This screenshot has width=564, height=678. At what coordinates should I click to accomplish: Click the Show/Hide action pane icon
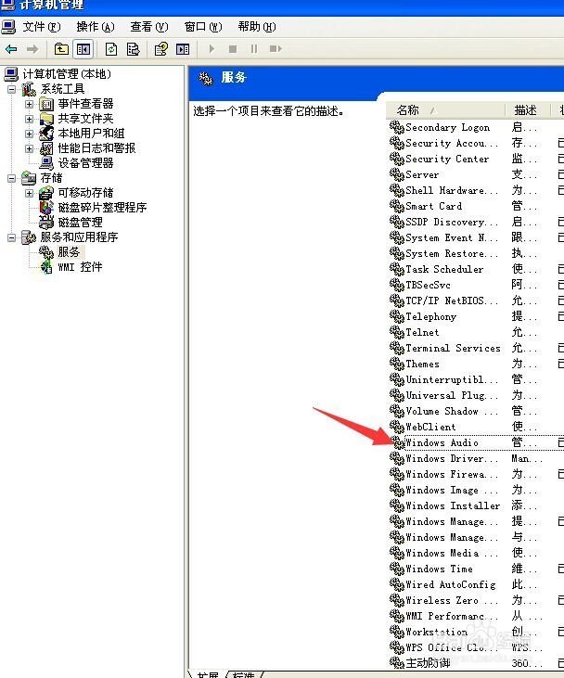(183, 49)
